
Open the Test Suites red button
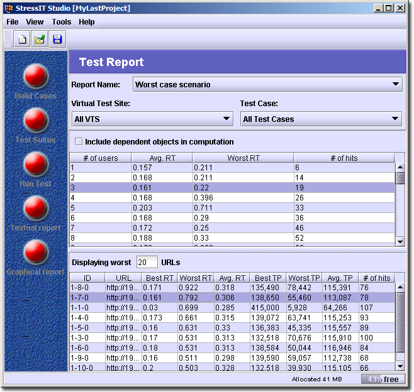pyautogui.click(x=36, y=120)
